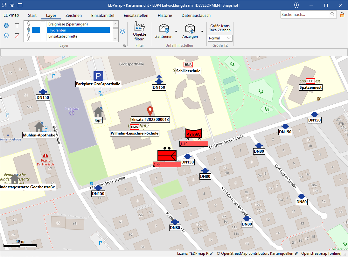Toggle visibility bulb for Hydranten layer
This screenshot has height=257, width=348.
[28, 30]
